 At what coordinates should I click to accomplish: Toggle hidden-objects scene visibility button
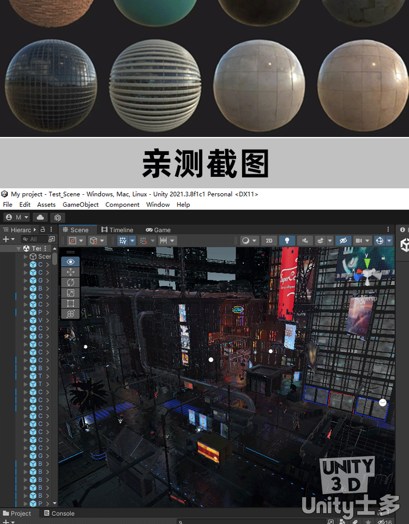(x=343, y=241)
